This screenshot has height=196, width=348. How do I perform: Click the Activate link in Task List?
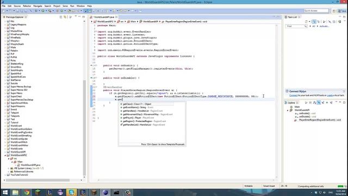(x=324, y=26)
